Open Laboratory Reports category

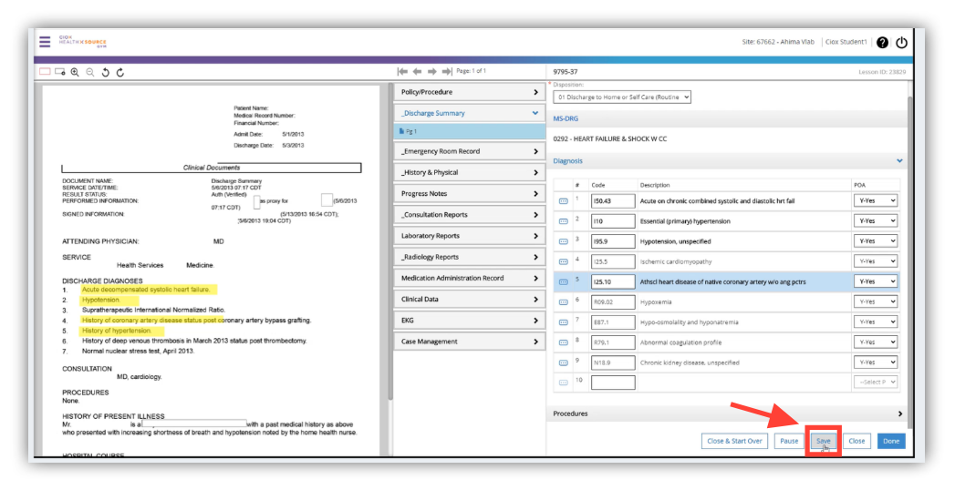click(469, 236)
